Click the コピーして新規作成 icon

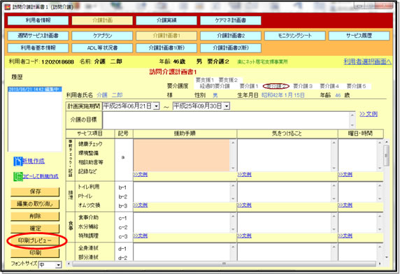pos(18,176)
